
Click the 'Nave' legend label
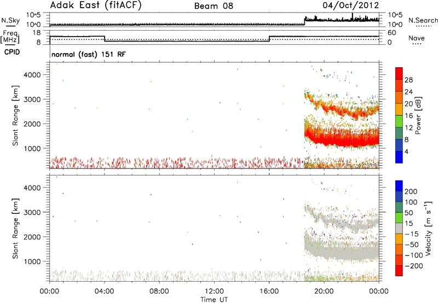pos(417,38)
